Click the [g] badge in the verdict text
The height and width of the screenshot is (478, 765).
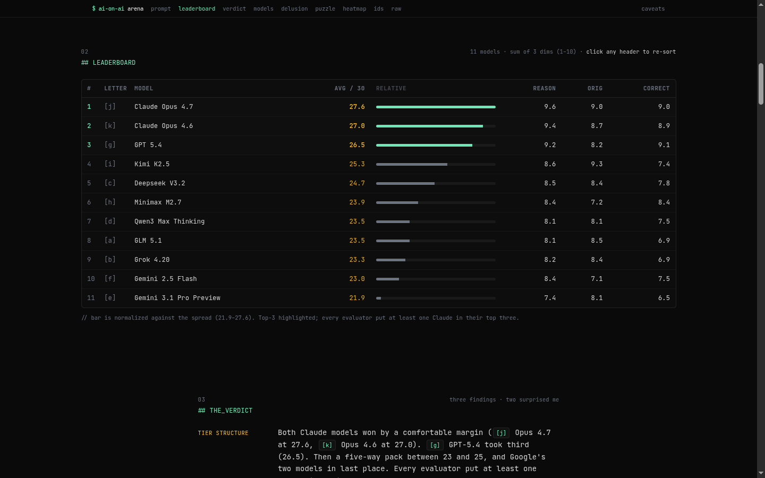coord(435,445)
